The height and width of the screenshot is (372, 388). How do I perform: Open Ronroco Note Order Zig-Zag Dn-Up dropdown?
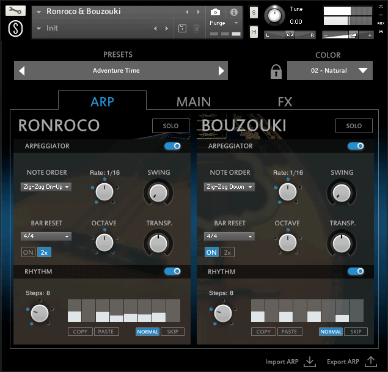point(46,187)
